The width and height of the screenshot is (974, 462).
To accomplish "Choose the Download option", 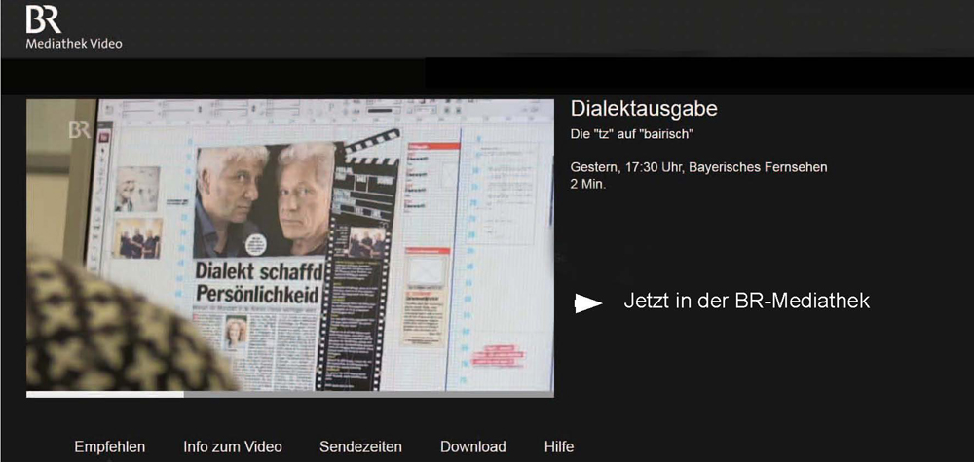I will 472,446.
